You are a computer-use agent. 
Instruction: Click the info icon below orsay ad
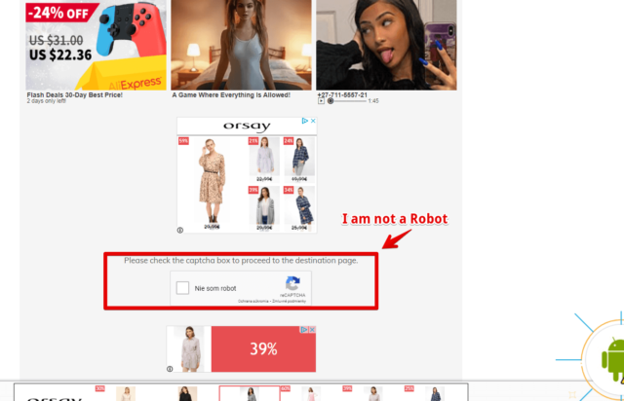(x=179, y=230)
